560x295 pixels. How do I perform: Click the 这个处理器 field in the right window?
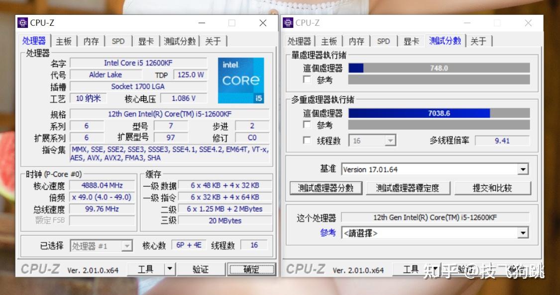[x=435, y=218]
